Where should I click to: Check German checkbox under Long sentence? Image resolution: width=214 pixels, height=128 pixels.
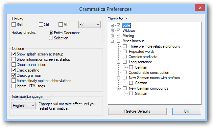(131, 67)
